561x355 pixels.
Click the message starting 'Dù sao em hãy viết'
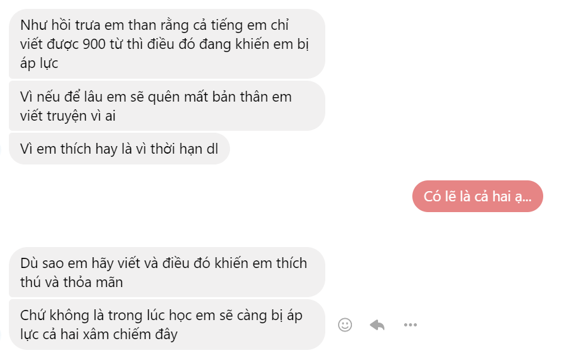pyautogui.click(x=166, y=272)
